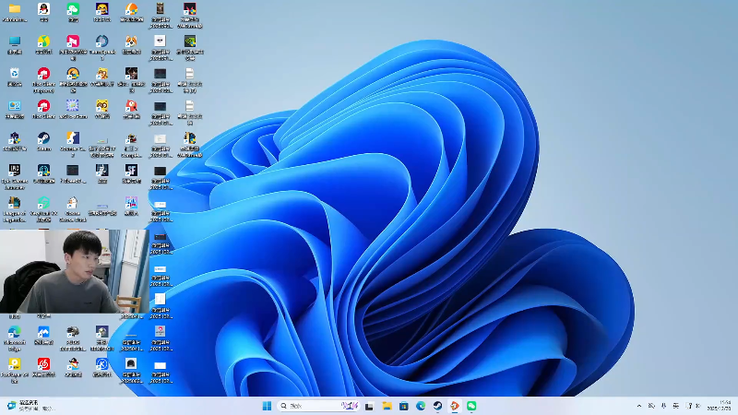Open the yellow folder at the desktop's top-left
This screenshot has height=415, width=738.
[15, 10]
